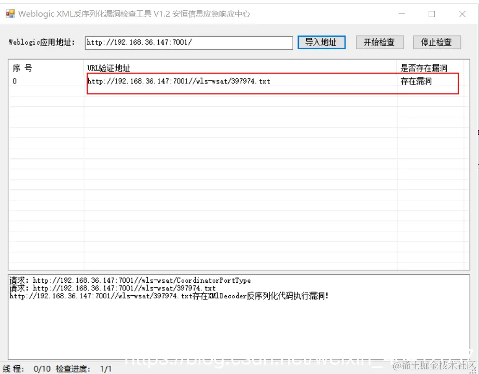Click the XMLDecoder vulnerability log message
This screenshot has height=374, width=479.
coord(169,296)
